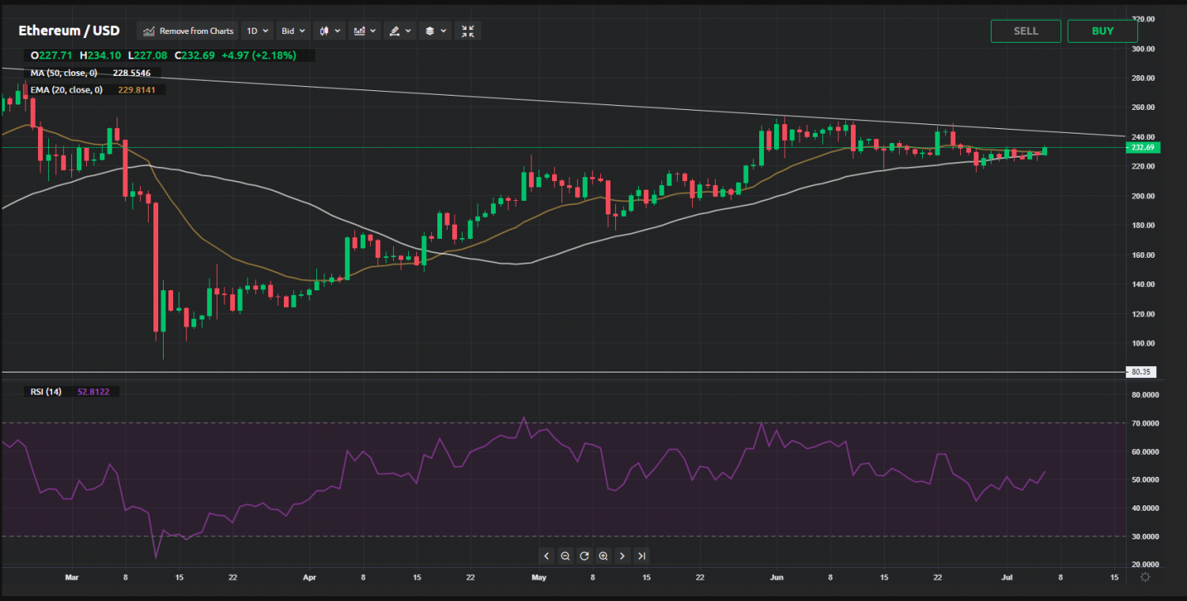The image size is (1187, 601).
Task: Click the Jul label on the time axis
Action: coord(1005,577)
